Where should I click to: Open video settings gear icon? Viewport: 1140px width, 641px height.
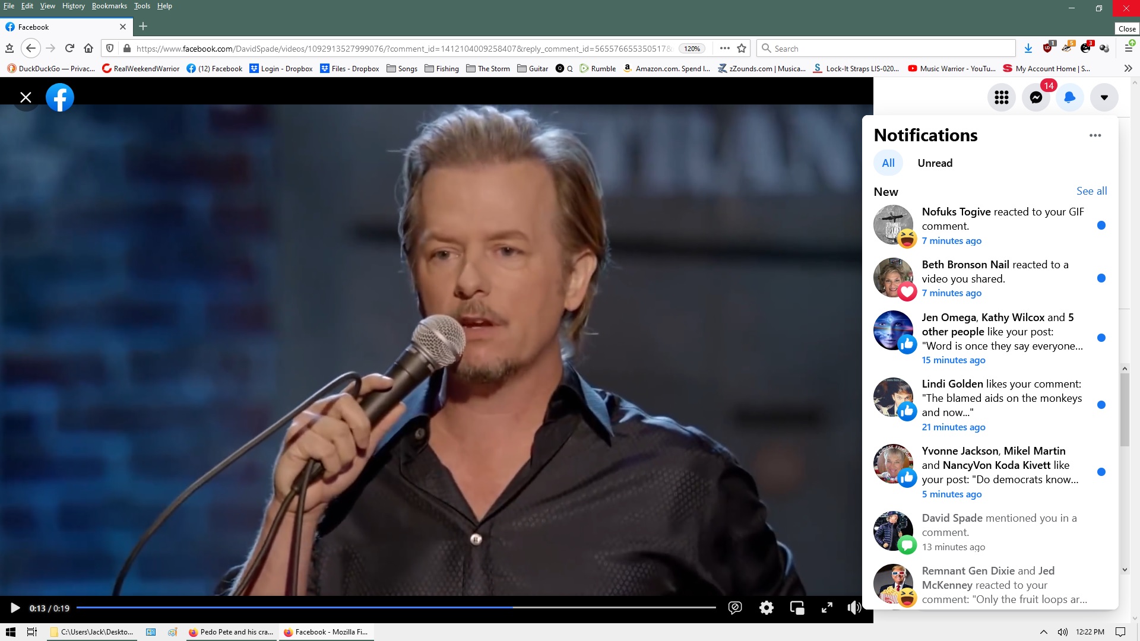767,608
